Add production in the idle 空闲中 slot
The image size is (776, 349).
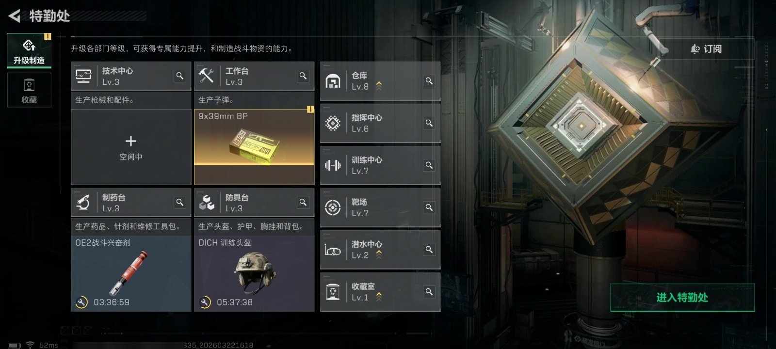(131, 147)
